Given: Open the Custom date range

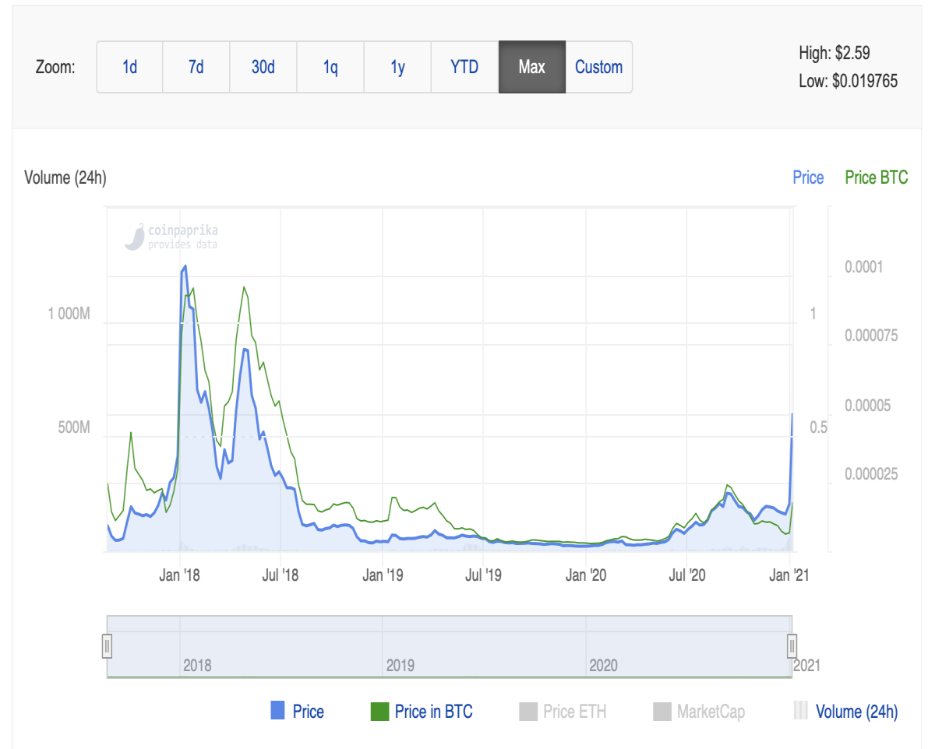Looking at the screenshot, I should click(x=598, y=67).
